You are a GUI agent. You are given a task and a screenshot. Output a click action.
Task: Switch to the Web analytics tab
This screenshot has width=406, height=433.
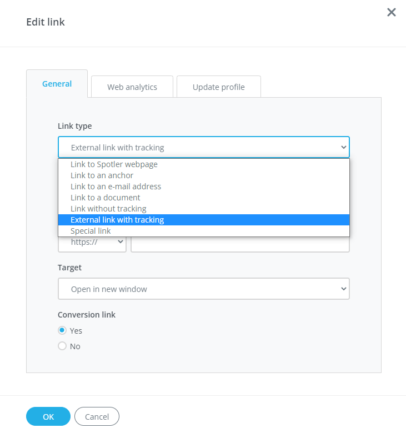coord(132,87)
